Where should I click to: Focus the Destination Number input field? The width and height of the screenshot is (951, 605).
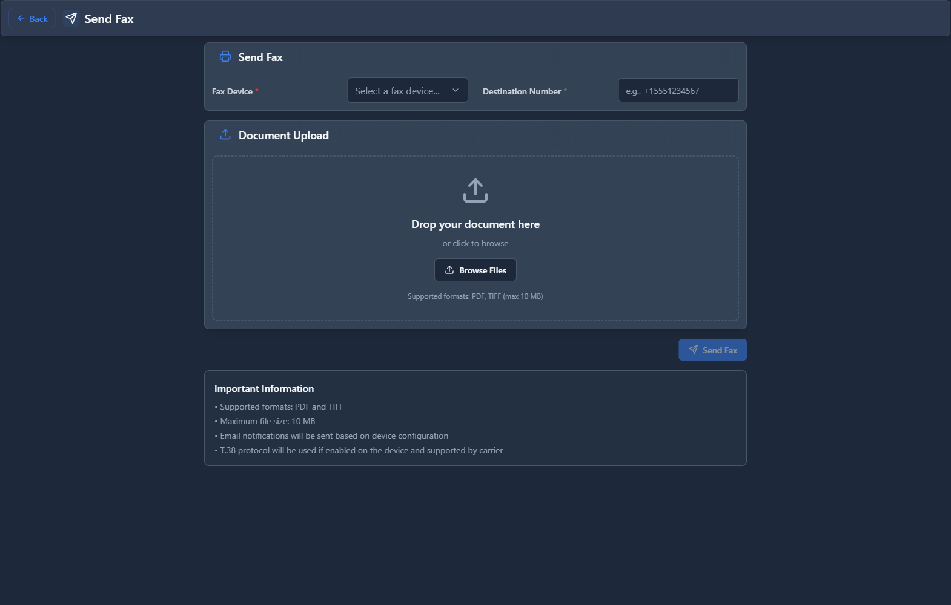(x=678, y=91)
